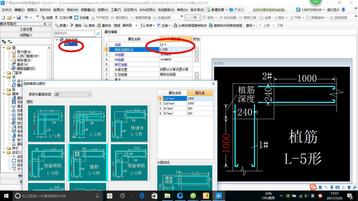Viewport: 358px width, 201px height.
Task: Click 从其他楼层复制构件 button
Action: pos(190,25)
